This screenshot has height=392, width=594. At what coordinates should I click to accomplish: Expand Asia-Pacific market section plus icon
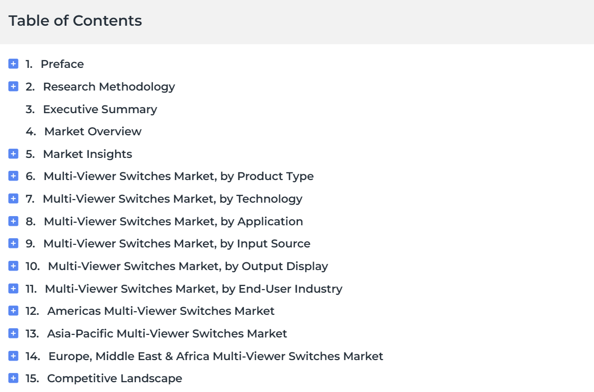13,333
